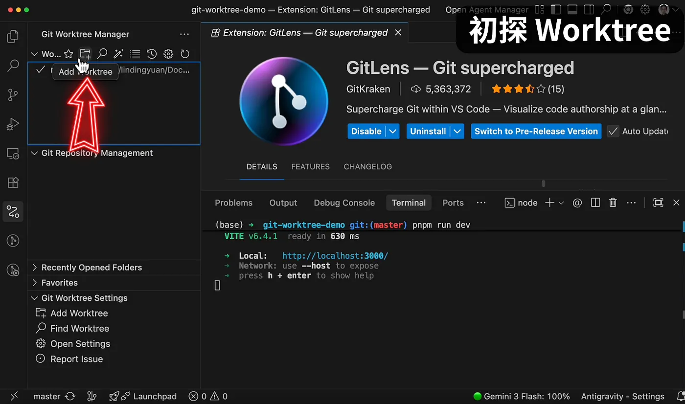Open the localhost:3000 link in terminal

[335, 256]
